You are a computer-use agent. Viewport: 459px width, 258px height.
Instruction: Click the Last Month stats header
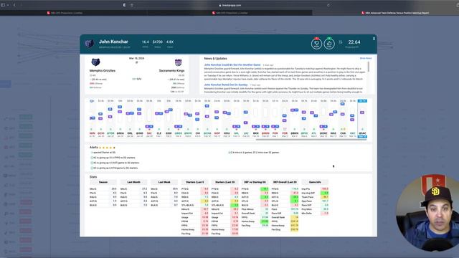pos(134,182)
